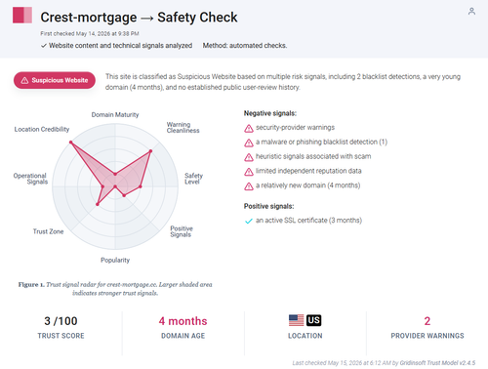Select the Domain Maturity radar label
The height and width of the screenshot is (369, 488).
pyautogui.click(x=115, y=115)
